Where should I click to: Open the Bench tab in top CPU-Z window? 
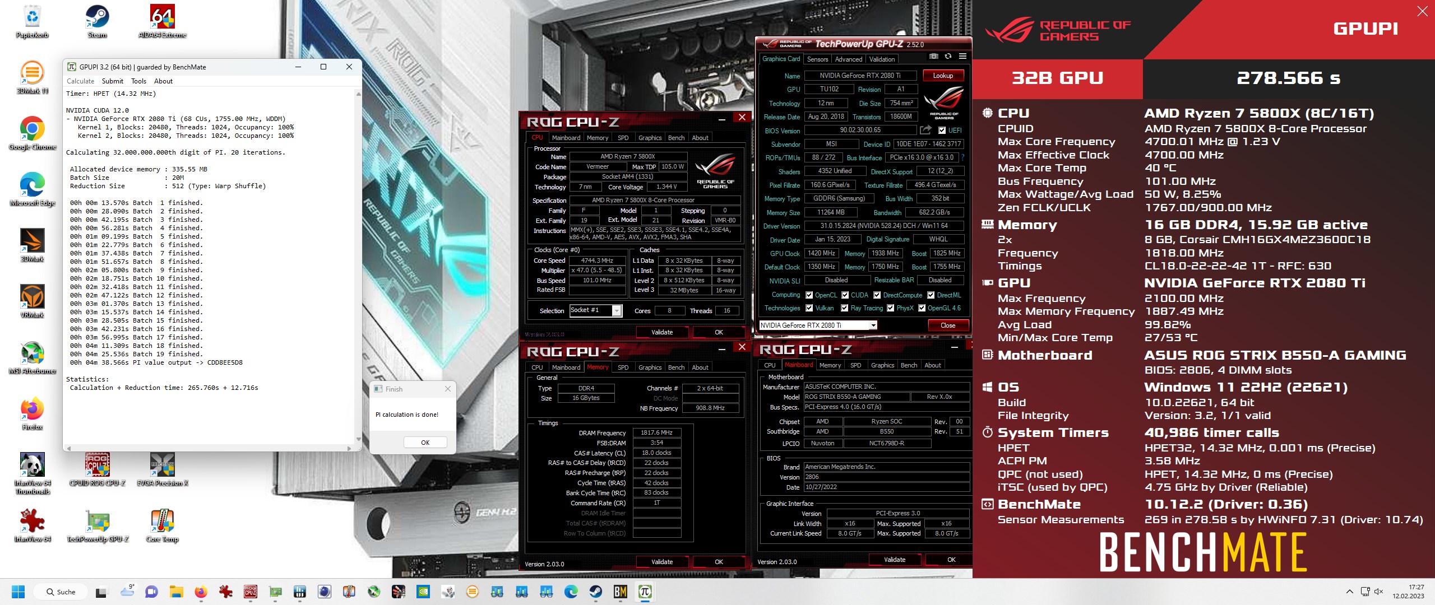677,138
